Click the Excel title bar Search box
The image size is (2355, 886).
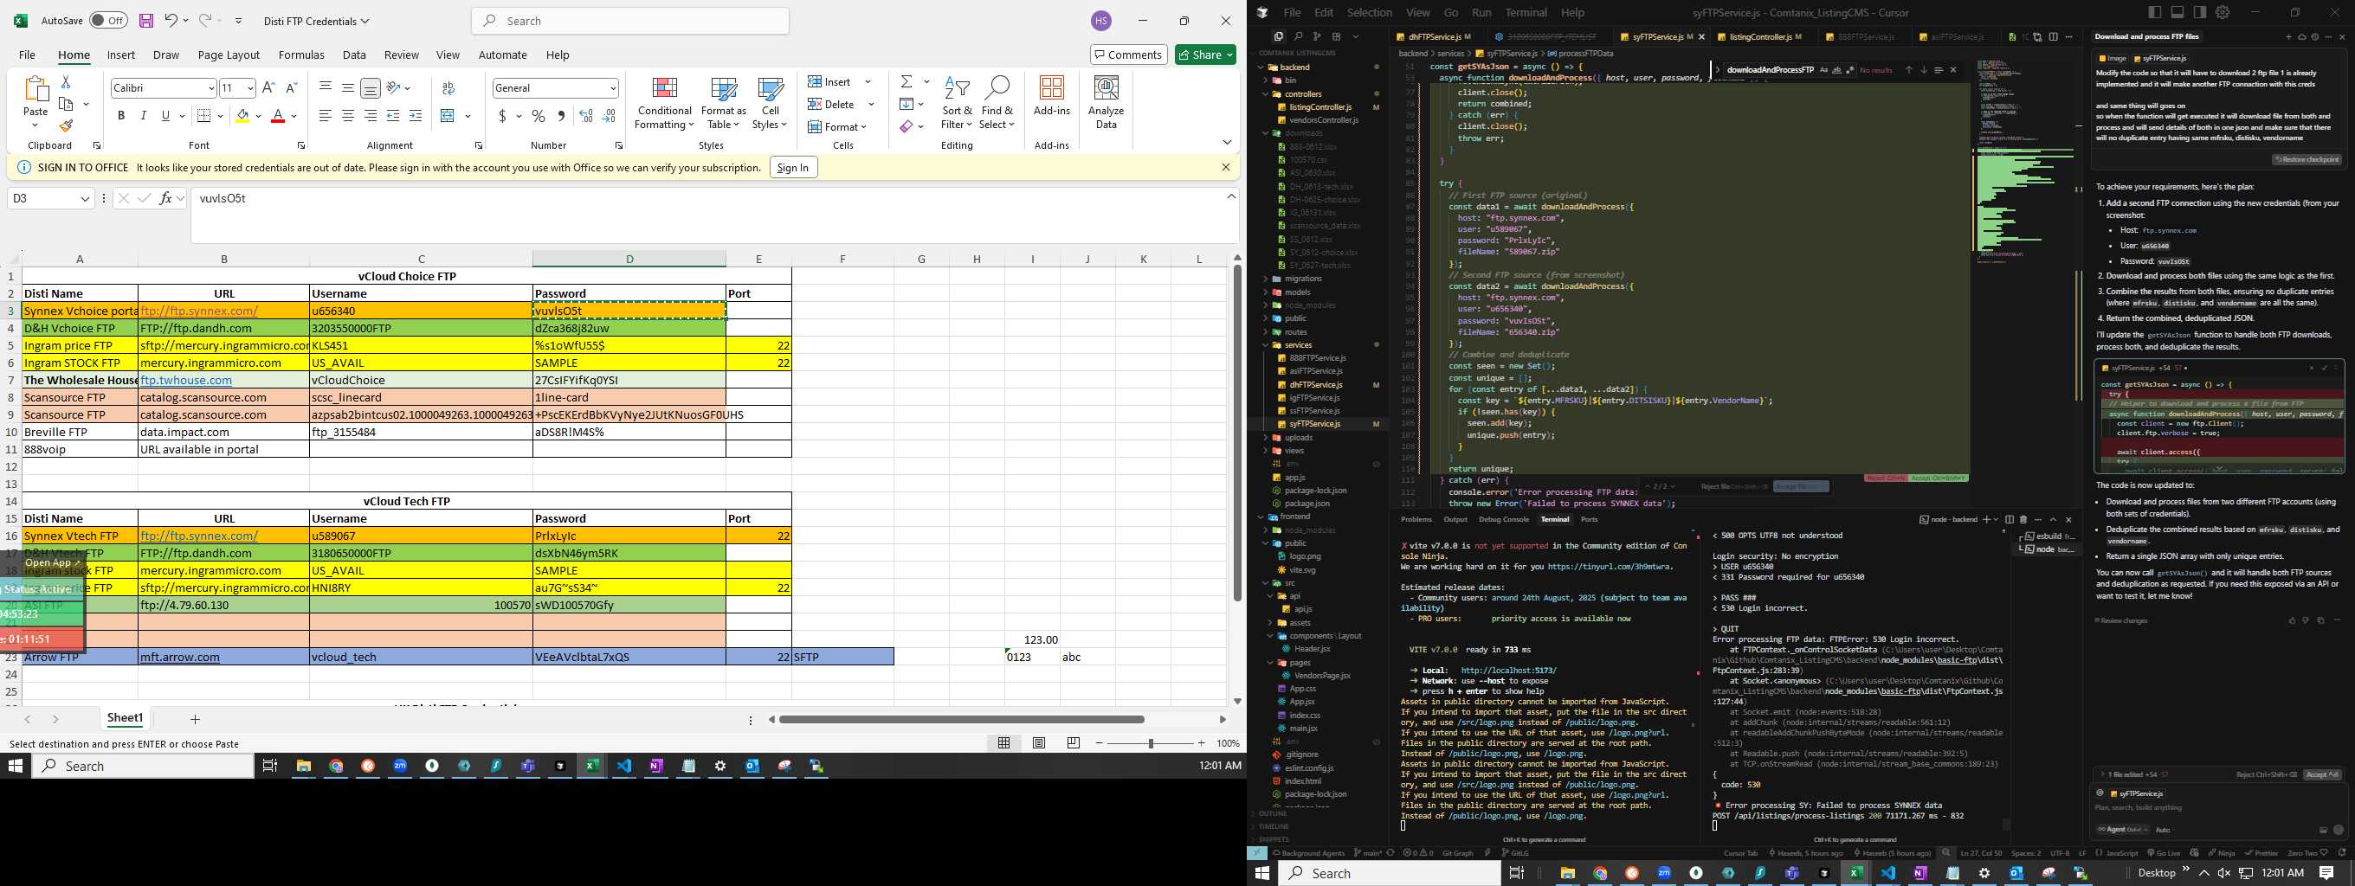click(630, 20)
